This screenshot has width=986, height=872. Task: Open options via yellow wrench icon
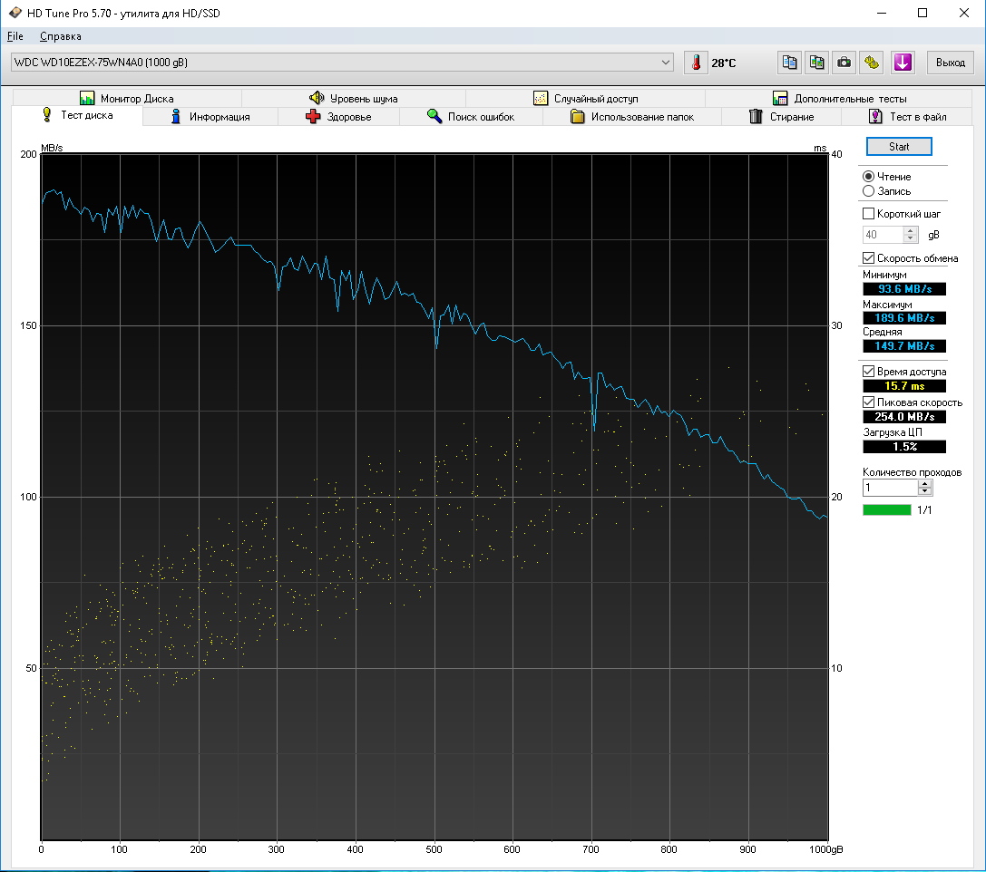click(872, 63)
